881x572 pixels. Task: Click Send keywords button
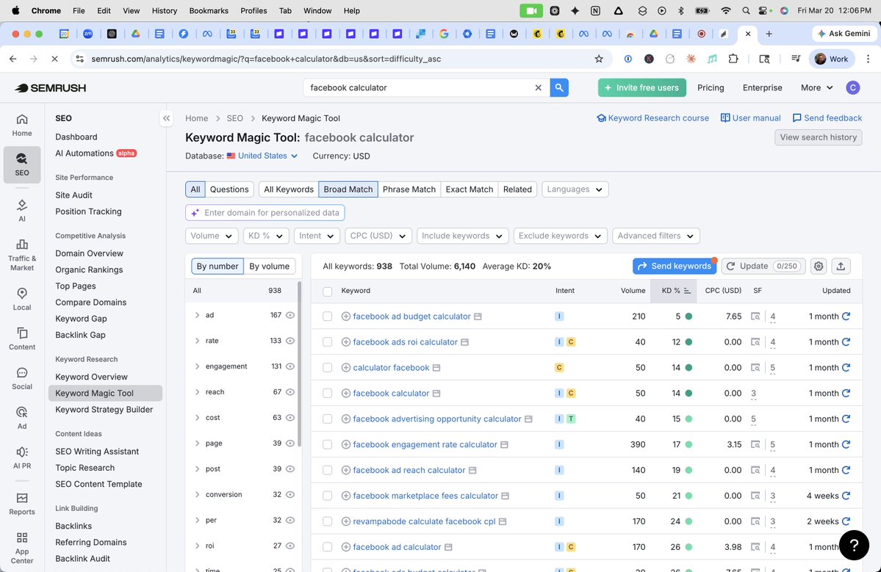(x=675, y=266)
